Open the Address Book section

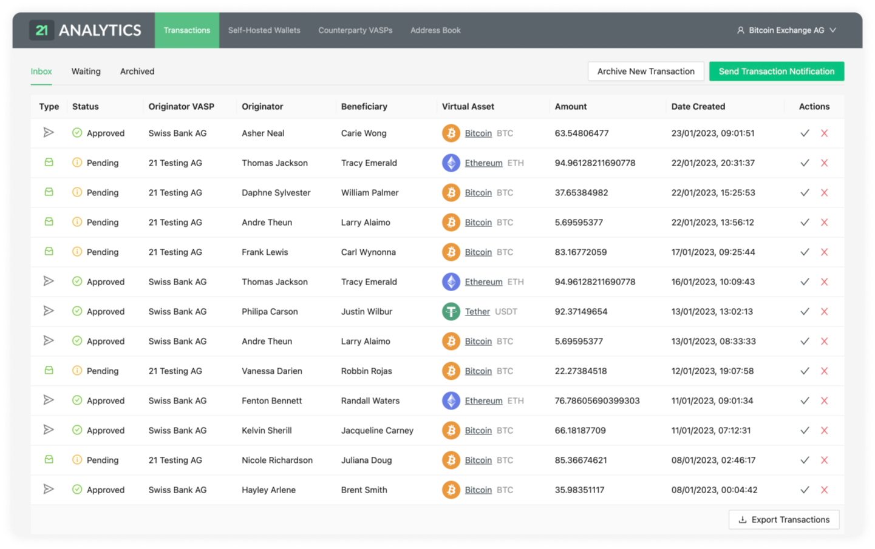[x=435, y=30]
